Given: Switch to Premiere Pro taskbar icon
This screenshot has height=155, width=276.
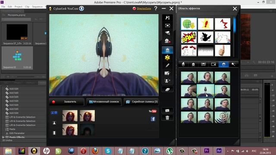Looking at the screenshot, I should (x=207, y=151).
